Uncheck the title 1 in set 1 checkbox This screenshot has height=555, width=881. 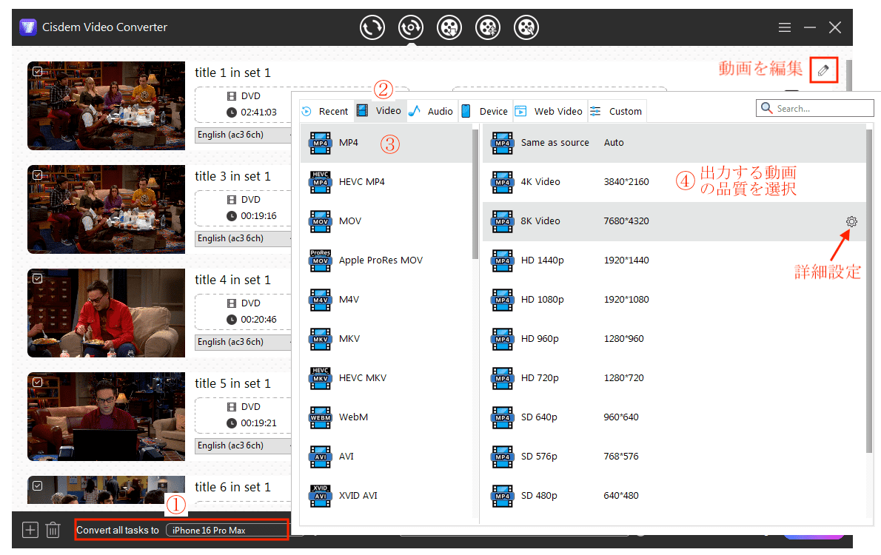click(x=38, y=72)
